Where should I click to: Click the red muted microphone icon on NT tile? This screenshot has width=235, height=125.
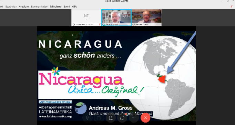click(x=100, y=24)
